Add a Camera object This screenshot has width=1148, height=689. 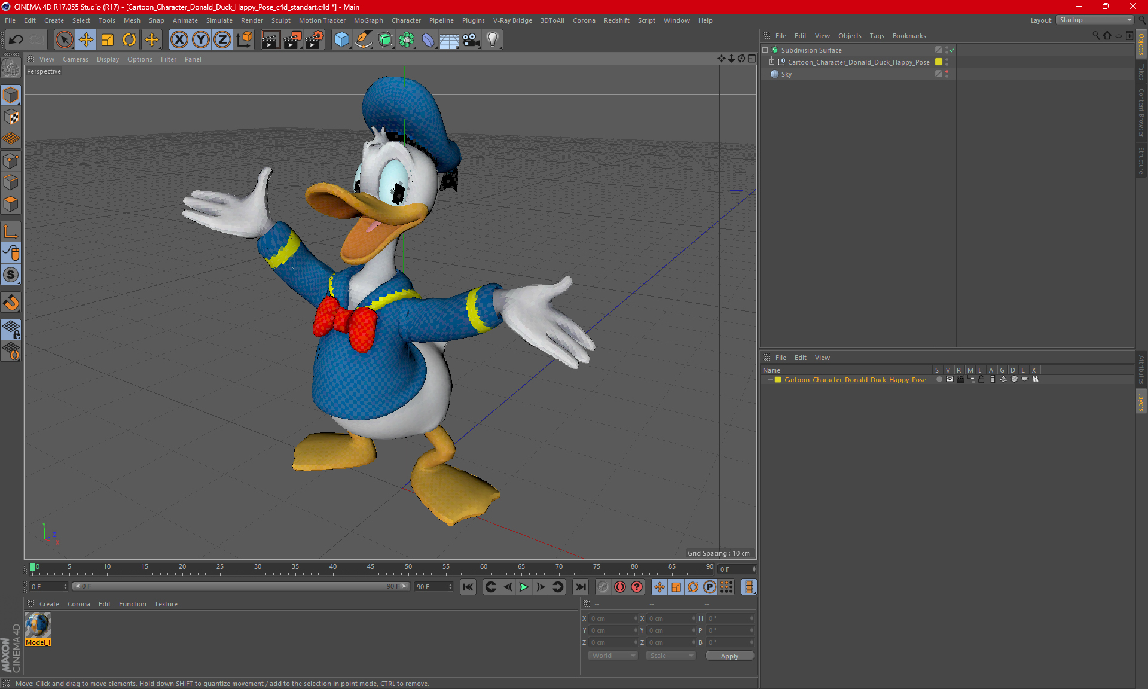click(471, 39)
